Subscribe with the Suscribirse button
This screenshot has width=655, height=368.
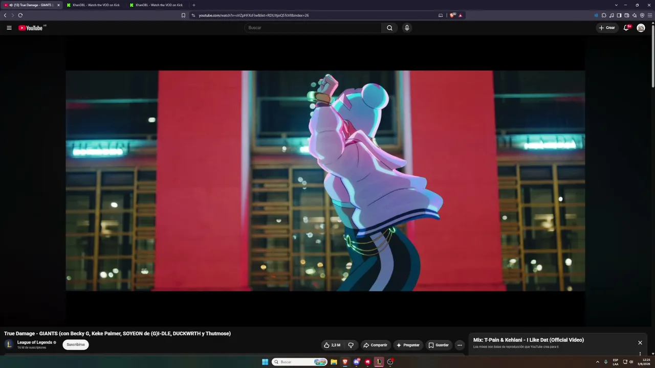pos(76,344)
